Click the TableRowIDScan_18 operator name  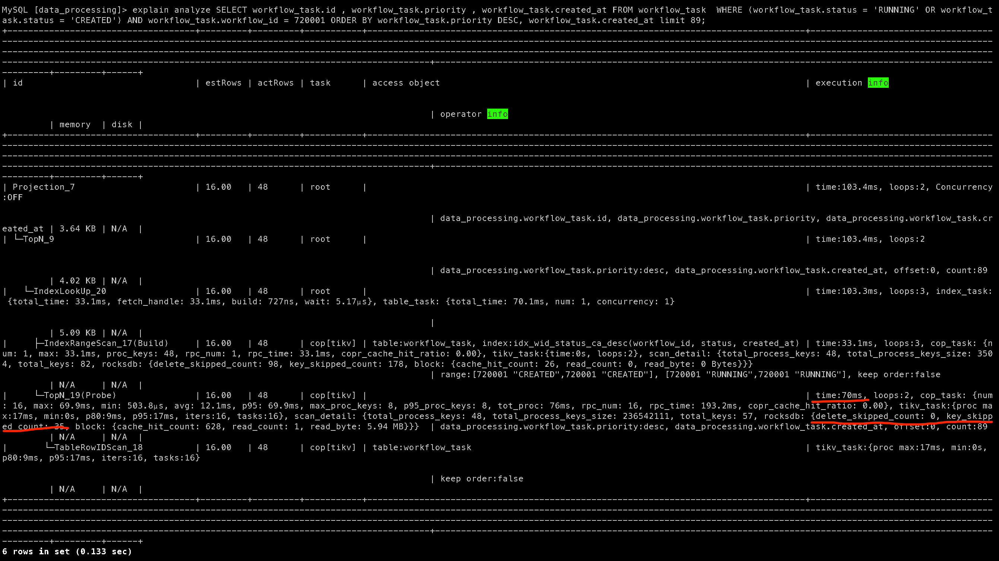click(98, 448)
